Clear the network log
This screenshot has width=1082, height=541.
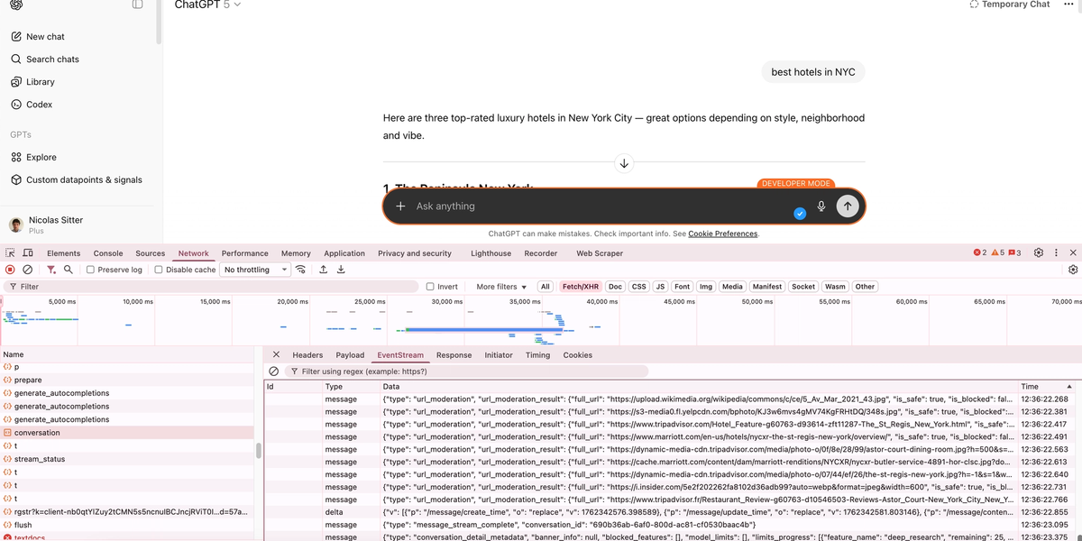[x=27, y=269]
